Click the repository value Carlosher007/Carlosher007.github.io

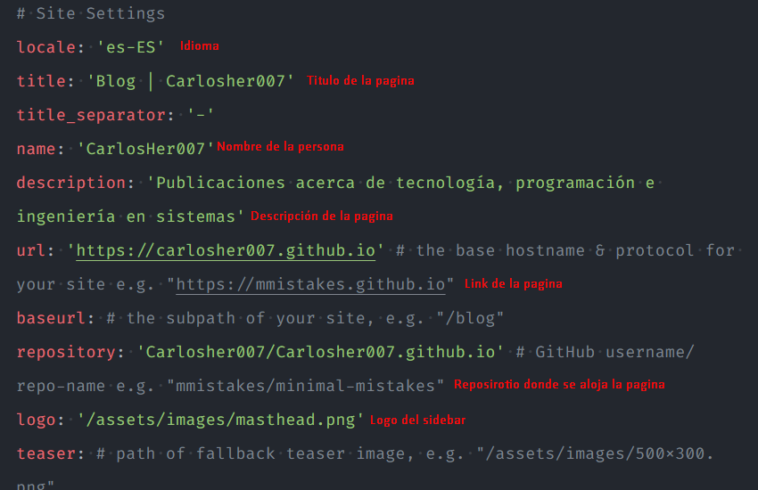pyautogui.click(x=320, y=352)
